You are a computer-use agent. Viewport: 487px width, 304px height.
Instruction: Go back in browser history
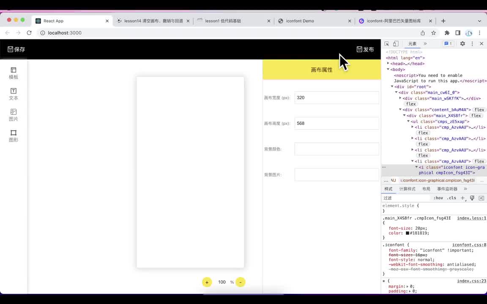coord(8,33)
